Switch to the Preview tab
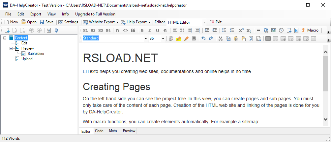The image size is (331, 142). coord(129,131)
